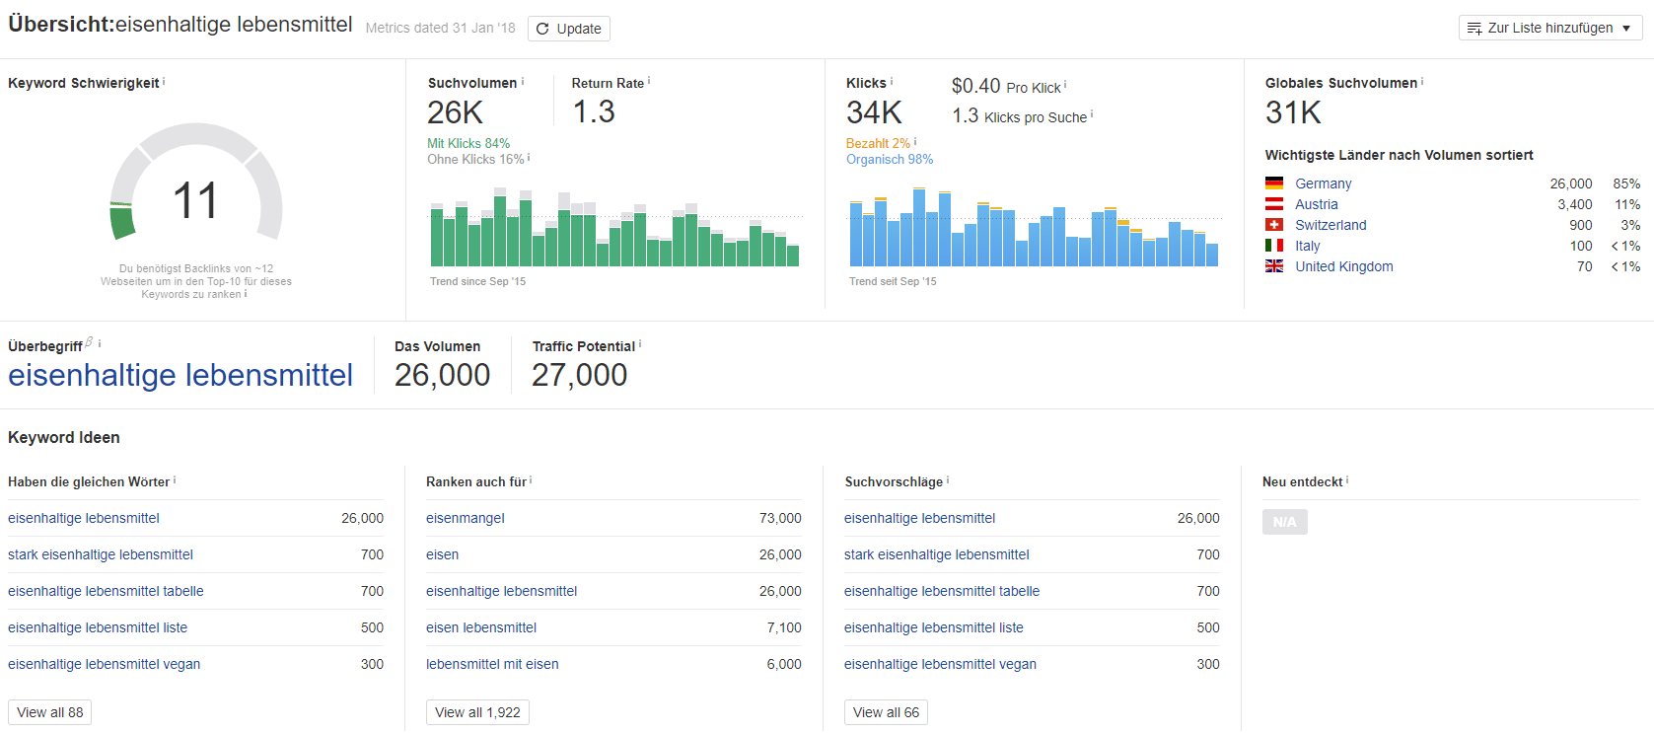Image resolution: width=1654 pixels, height=733 pixels.
Task: Click the Germany flag icon
Action: [x=1274, y=183]
